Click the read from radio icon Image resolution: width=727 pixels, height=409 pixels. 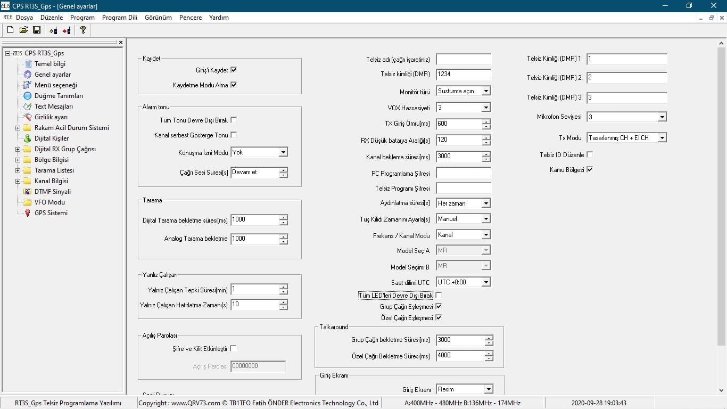tap(53, 30)
